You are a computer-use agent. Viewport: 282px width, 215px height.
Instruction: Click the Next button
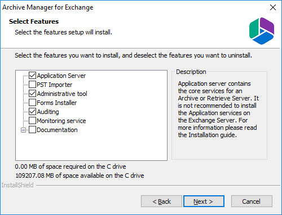click(204, 201)
